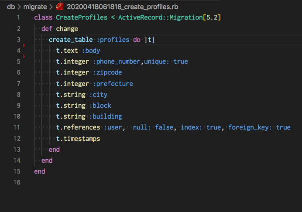Image resolution: width=302 pixels, height=212 pixels.
Task: Click line number 16 in gutter
Action: point(17,182)
